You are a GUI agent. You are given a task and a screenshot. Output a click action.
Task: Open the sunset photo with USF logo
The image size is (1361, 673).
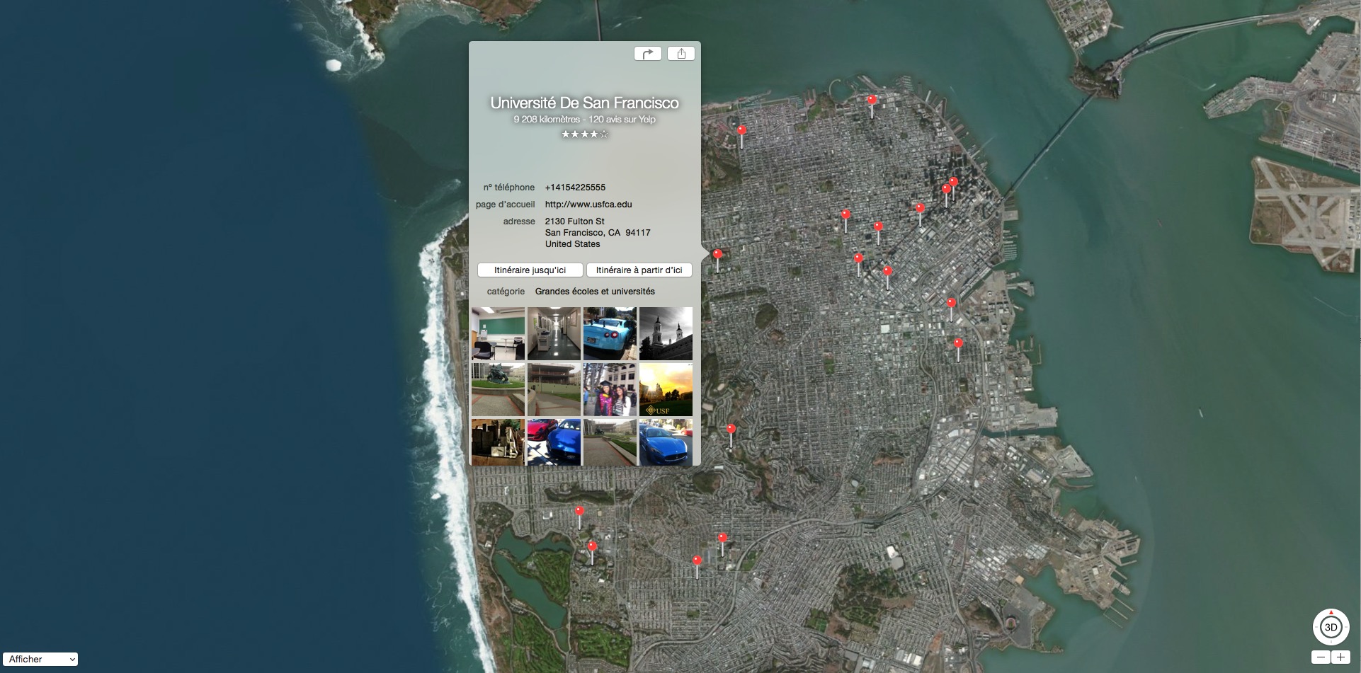(x=666, y=390)
